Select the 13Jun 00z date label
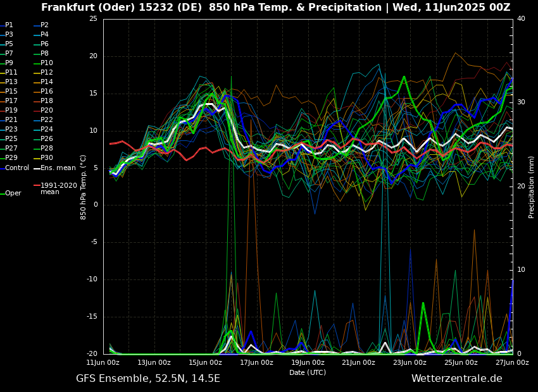Image resolution: width=538 pixels, height=392 pixels. tap(154, 362)
